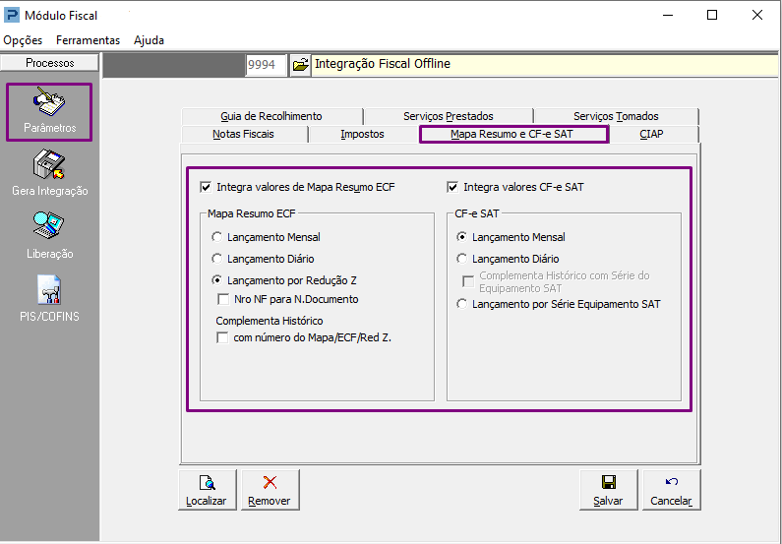Select Lançamento Mensal under CF-e SAT
Image resolution: width=782 pixels, height=544 pixels.
pos(461,237)
